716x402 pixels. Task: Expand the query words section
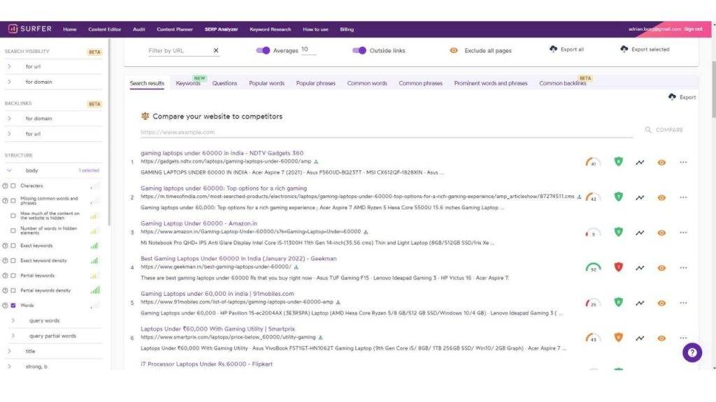[x=13, y=320]
